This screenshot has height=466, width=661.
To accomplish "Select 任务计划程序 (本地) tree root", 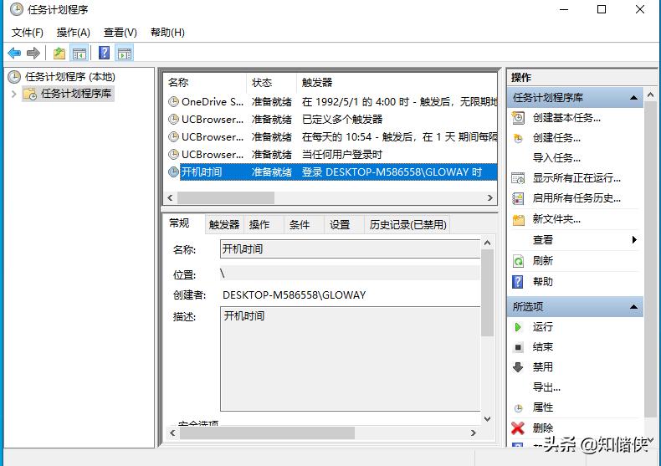I will 70,77.
